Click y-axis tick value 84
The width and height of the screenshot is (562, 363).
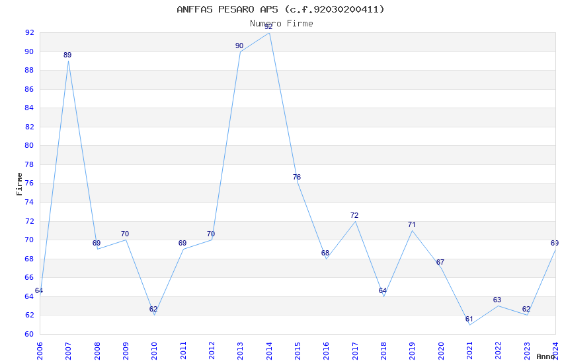[29, 108]
